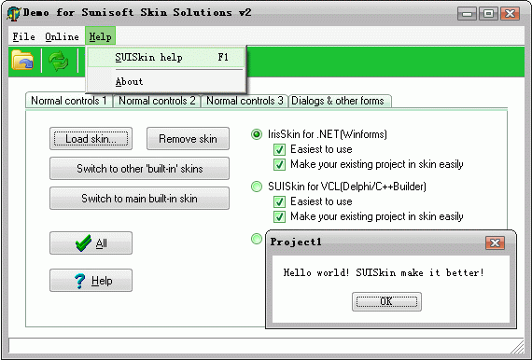Open the File menu
The width and height of the screenshot is (532, 360).
pyautogui.click(x=23, y=36)
